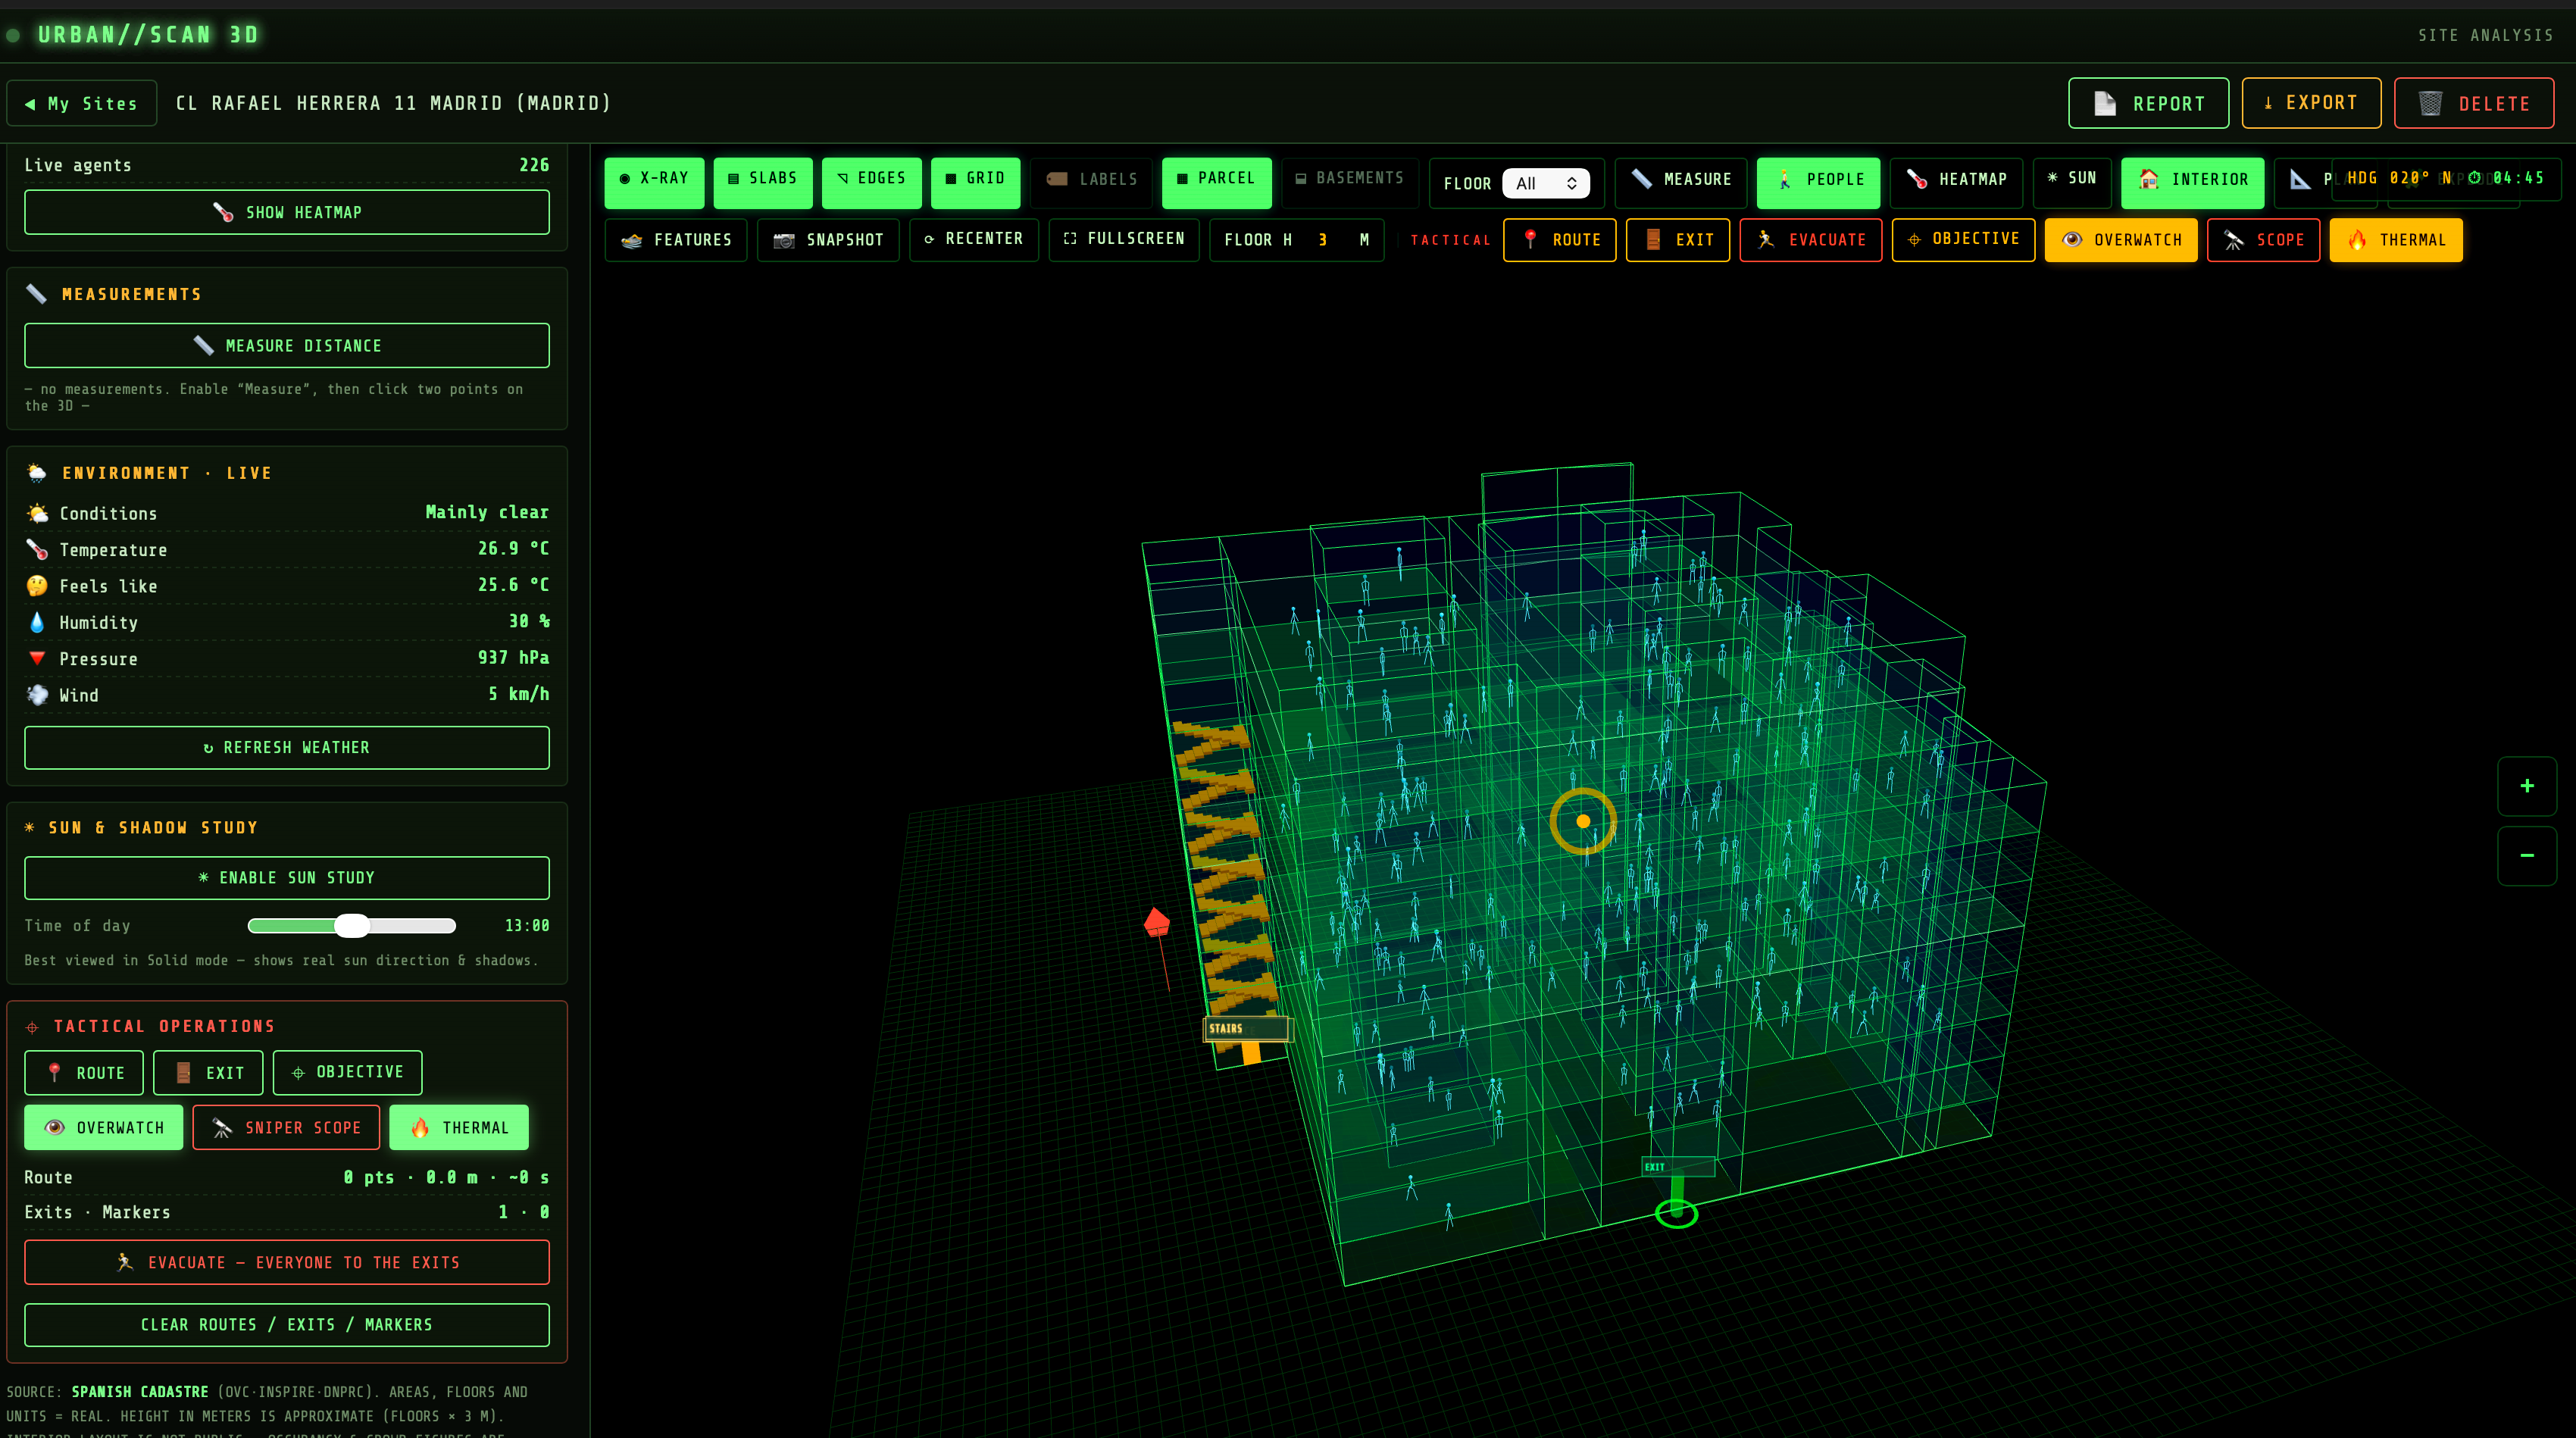Screen dimensions: 2576x1438
Task: Click the ruler icon on toolbar MEASURE
Action: click(1642, 179)
